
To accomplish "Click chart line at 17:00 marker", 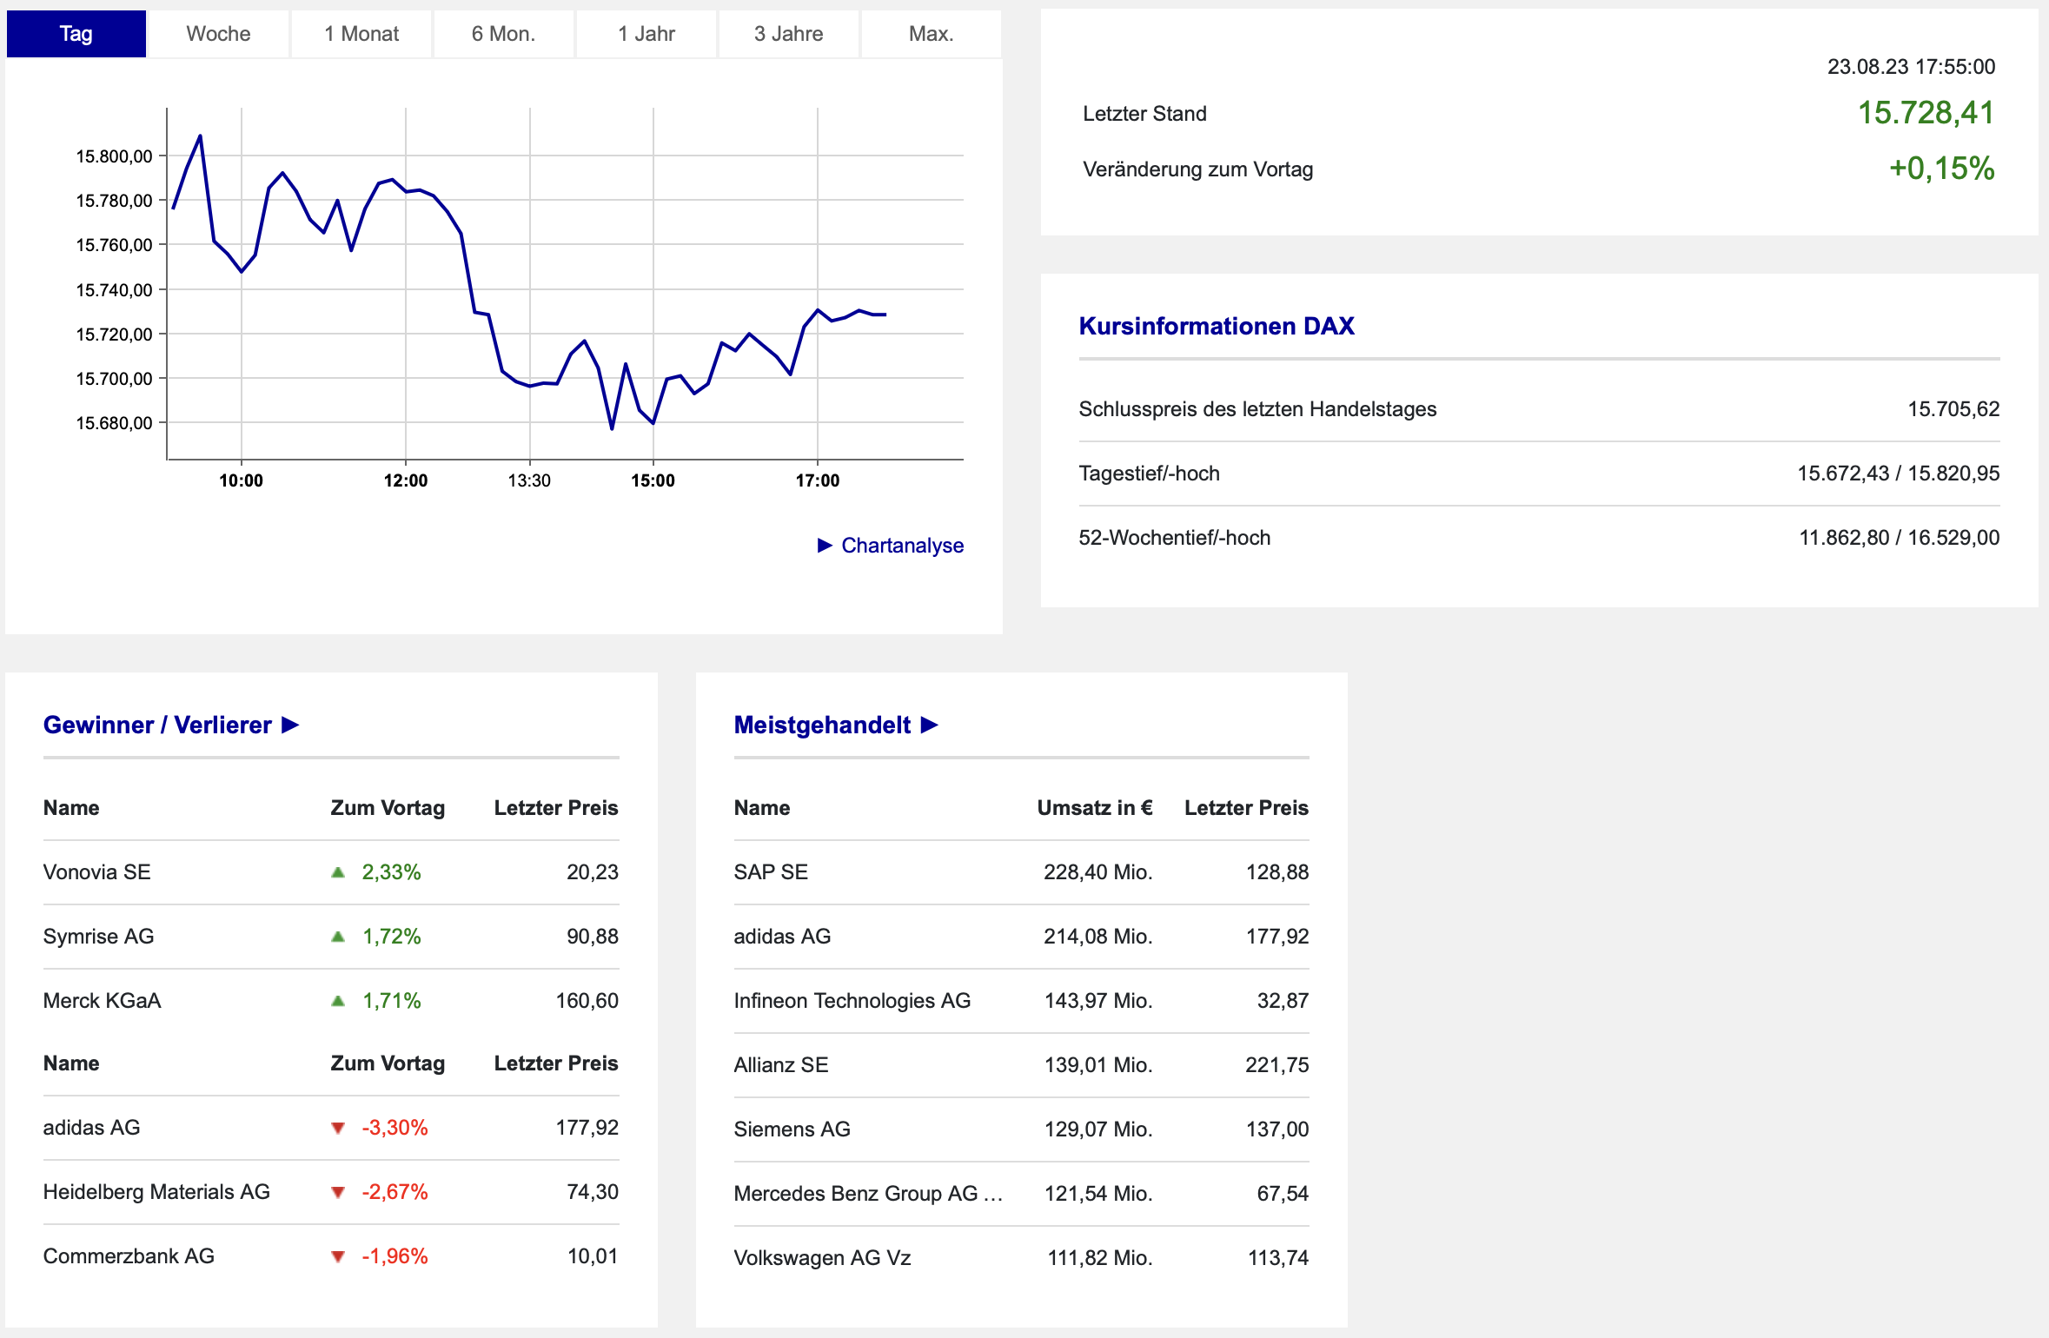I will click(x=818, y=310).
